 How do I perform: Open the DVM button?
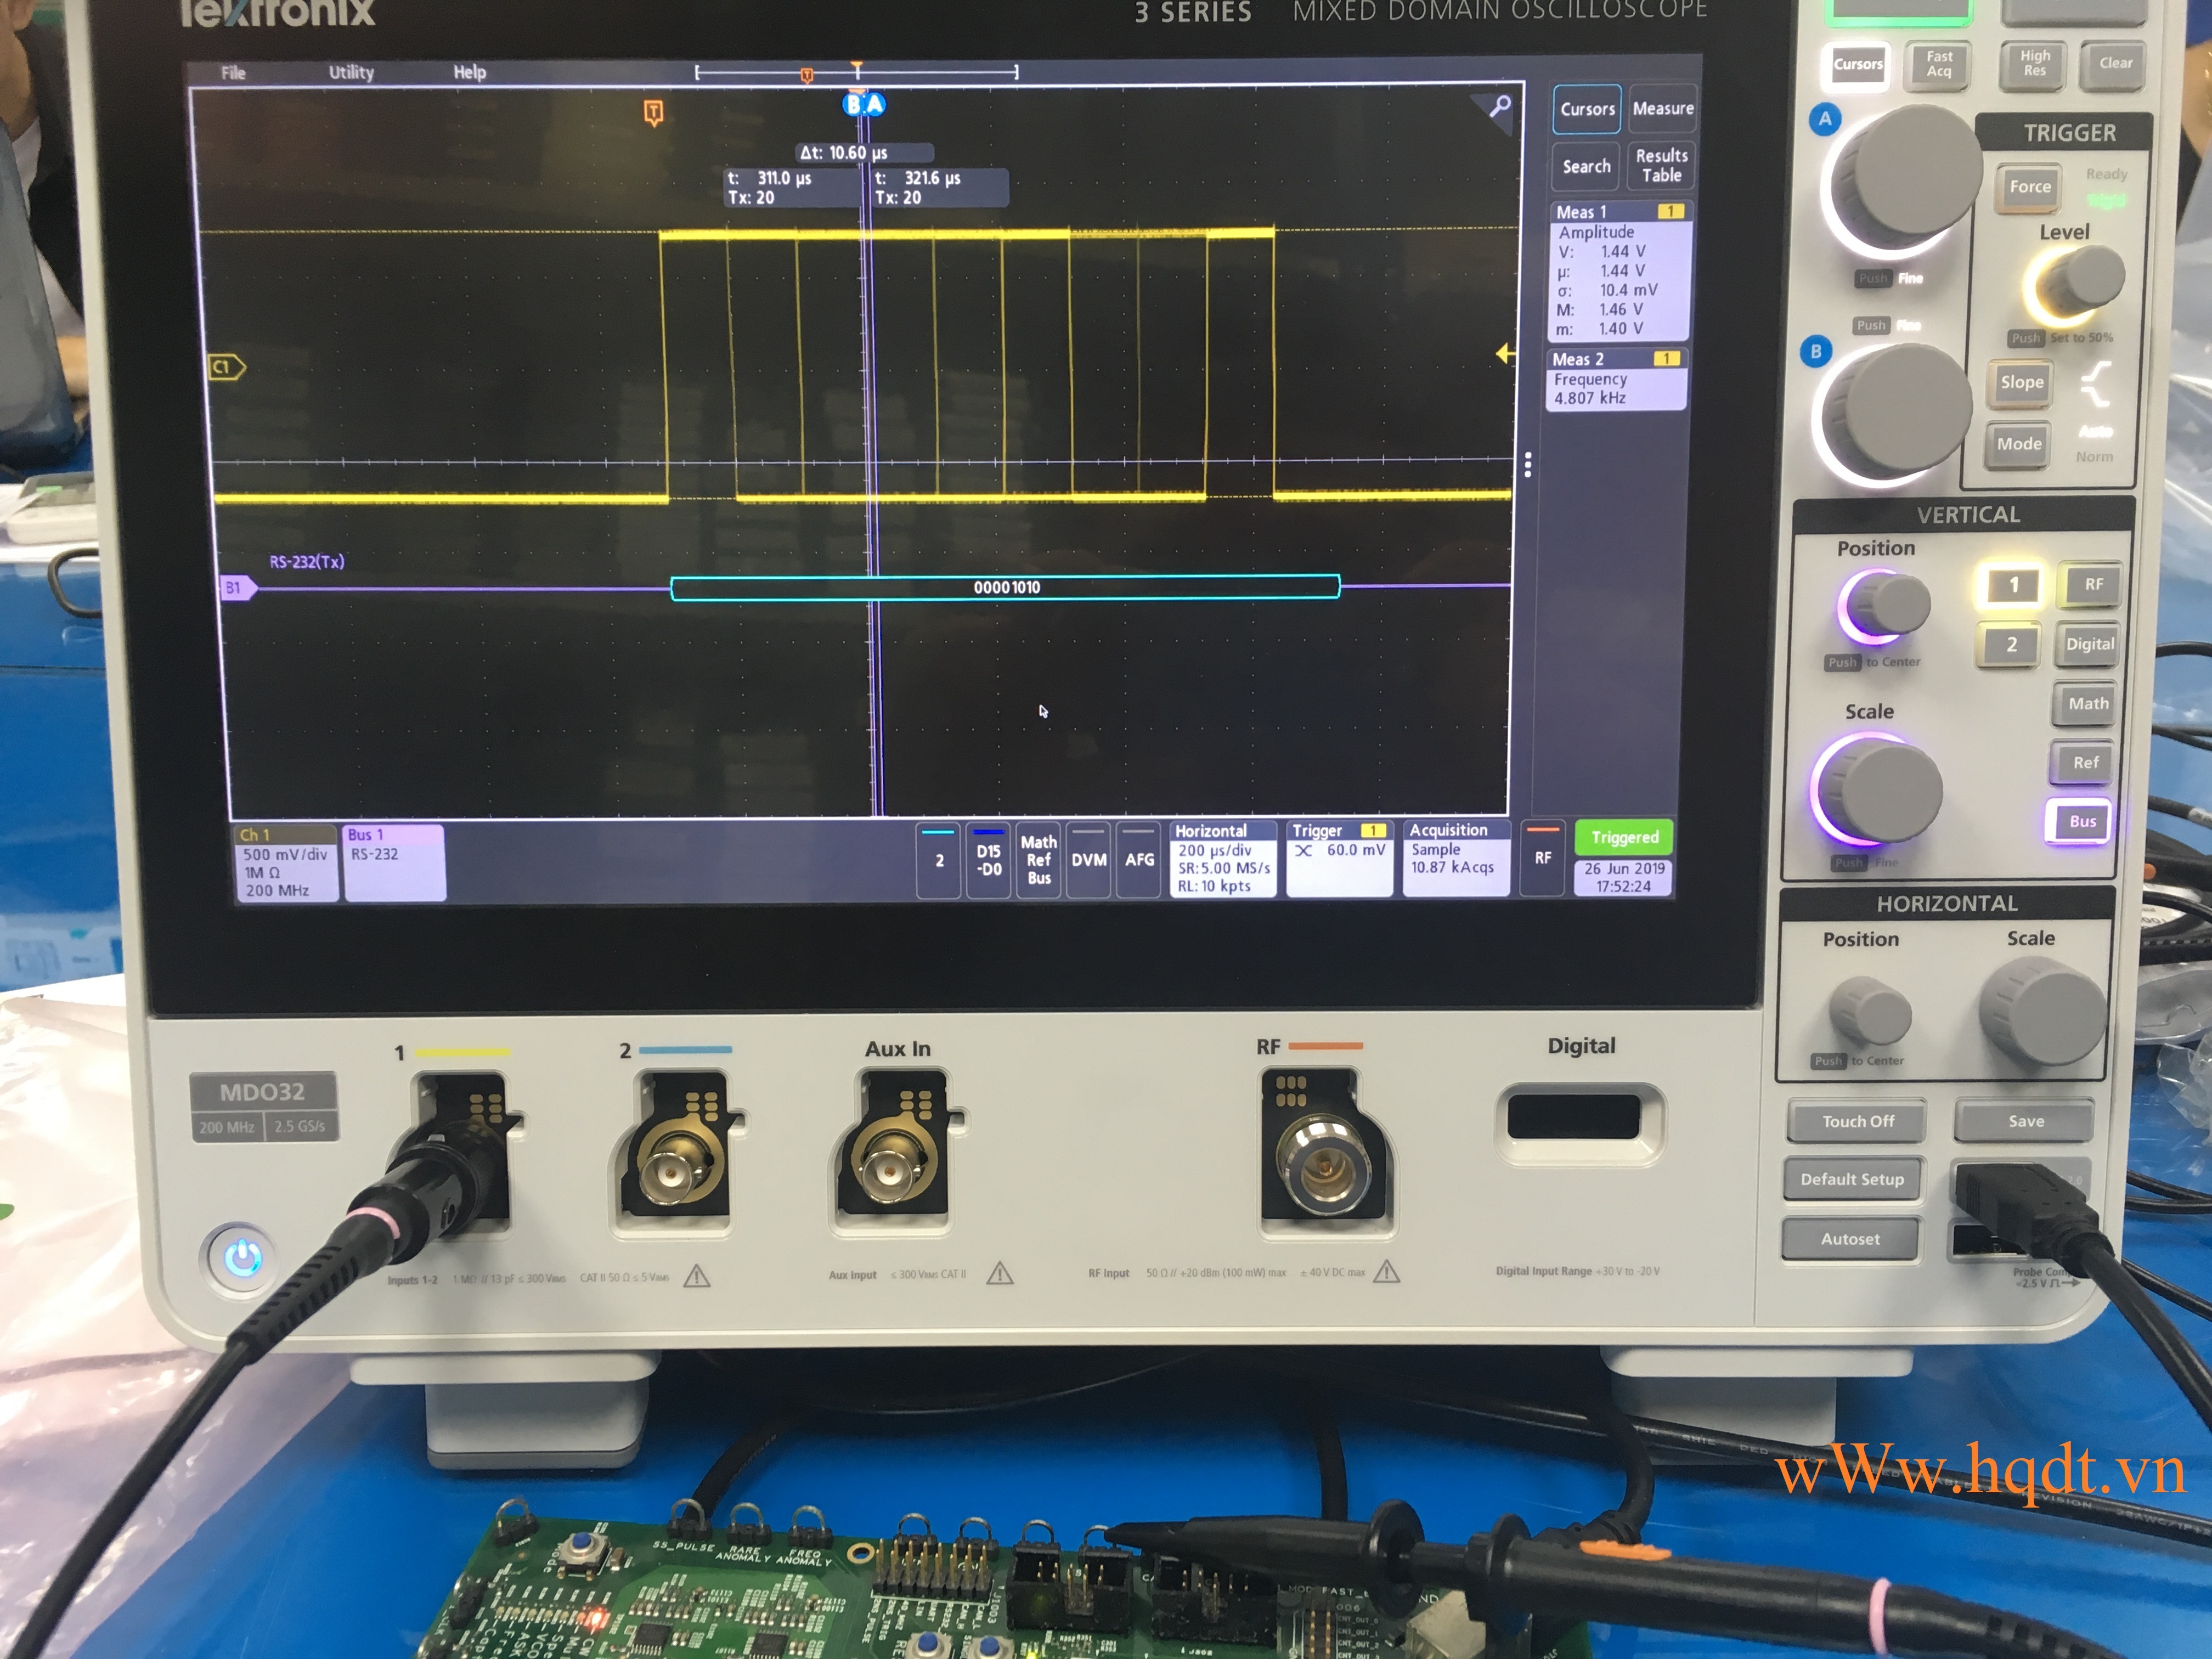[x=1089, y=860]
